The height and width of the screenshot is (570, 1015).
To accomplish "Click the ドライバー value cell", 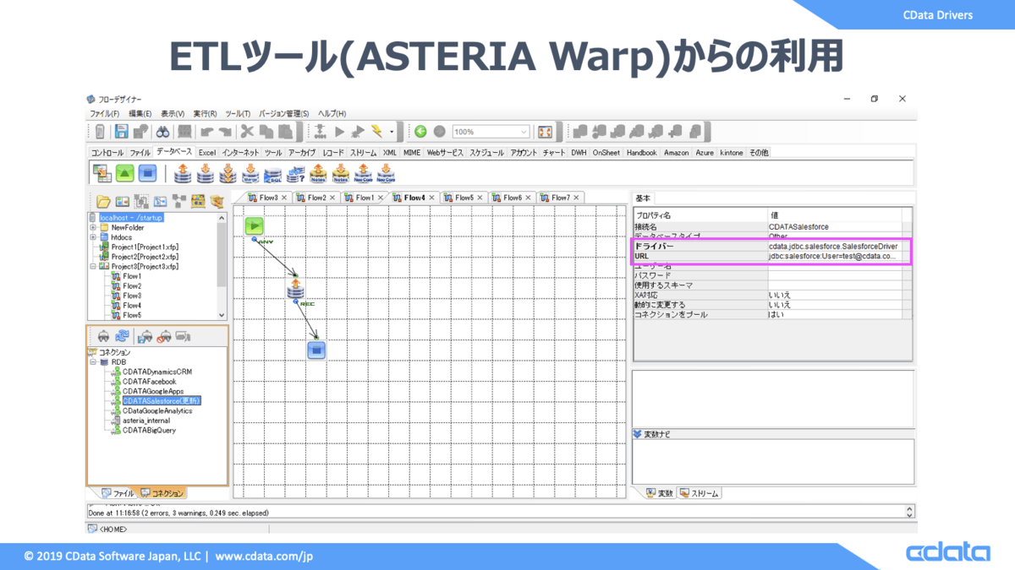I will [837, 247].
